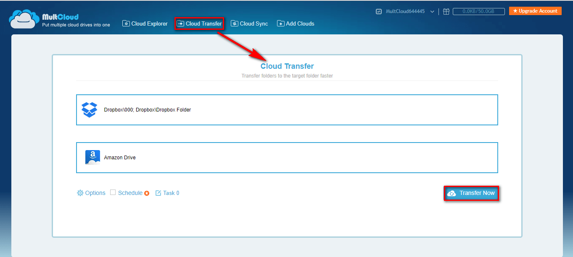Click the orange premium star badge
Image resolution: width=573 pixels, height=257 pixels.
pyautogui.click(x=147, y=193)
